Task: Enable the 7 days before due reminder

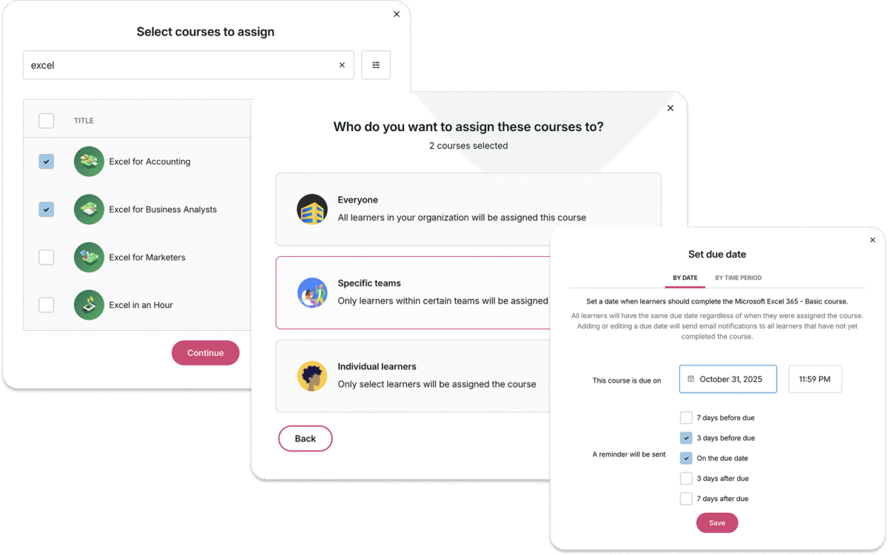Action: coord(686,418)
